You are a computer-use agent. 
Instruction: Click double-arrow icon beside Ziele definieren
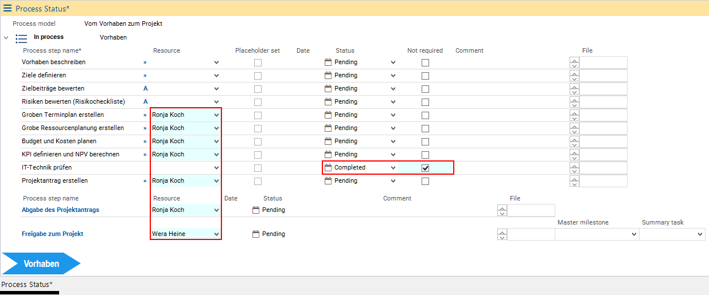pyautogui.click(x=145, y=75)
